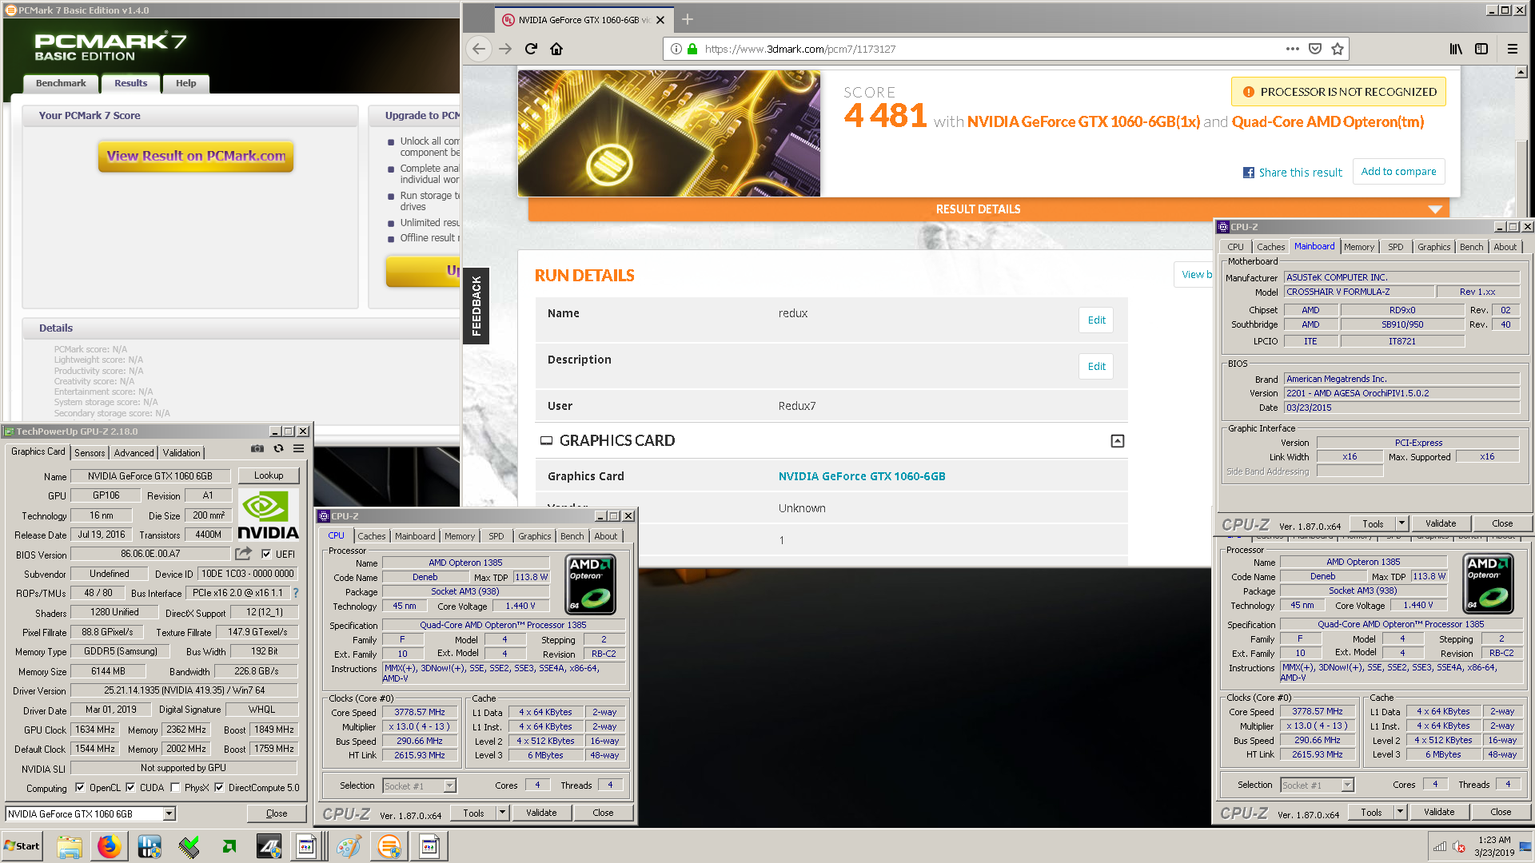
Task: Toggle the CUDA computing checkbox
Action: [x=130, y=788]
